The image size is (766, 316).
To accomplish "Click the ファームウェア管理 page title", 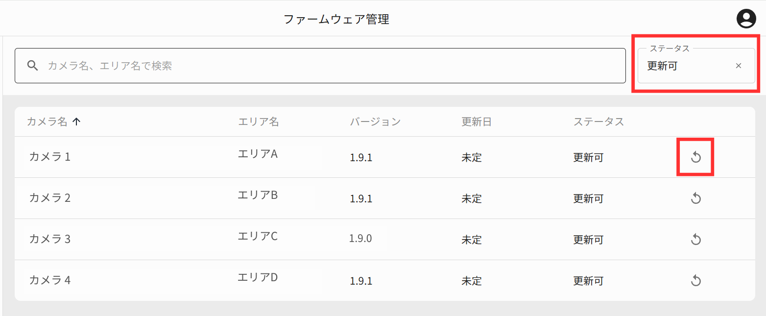I will pyautogui.click(x=336, y=20).
